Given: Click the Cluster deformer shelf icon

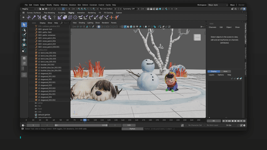Looking at the screenshot, I should click(x=75, y=17).
